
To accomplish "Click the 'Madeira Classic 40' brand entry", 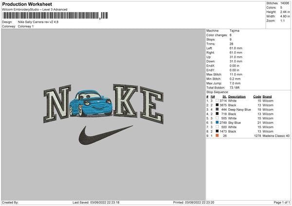I will pos(276,136).
